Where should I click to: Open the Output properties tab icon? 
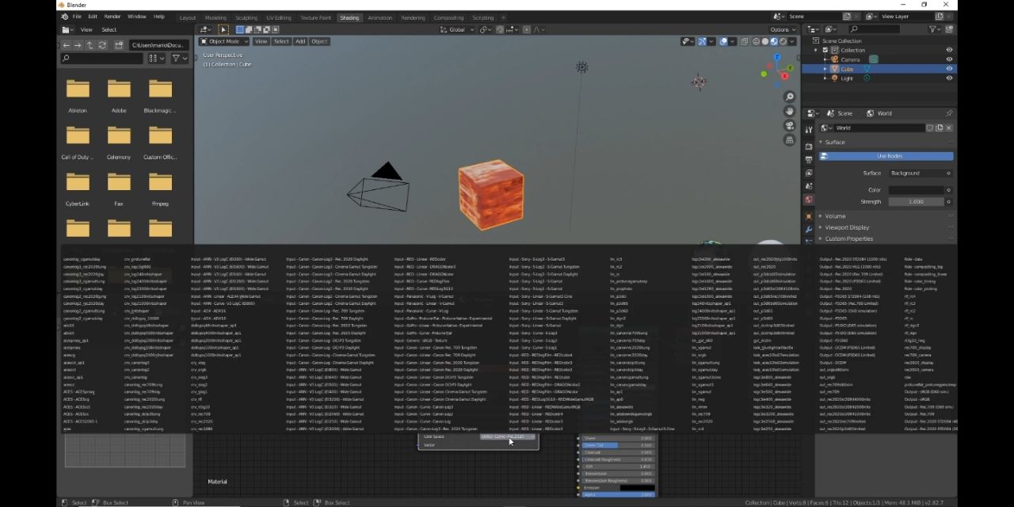click(x=808, y=159)
